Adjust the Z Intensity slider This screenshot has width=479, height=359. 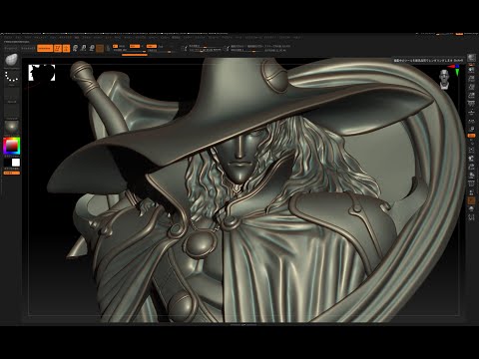tap(162, 50)
